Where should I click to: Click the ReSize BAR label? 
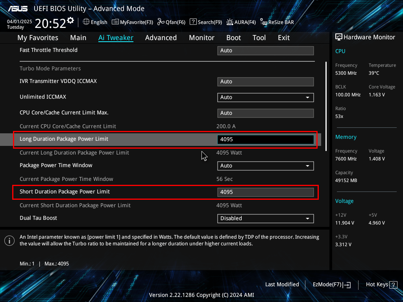coord(281,22)
